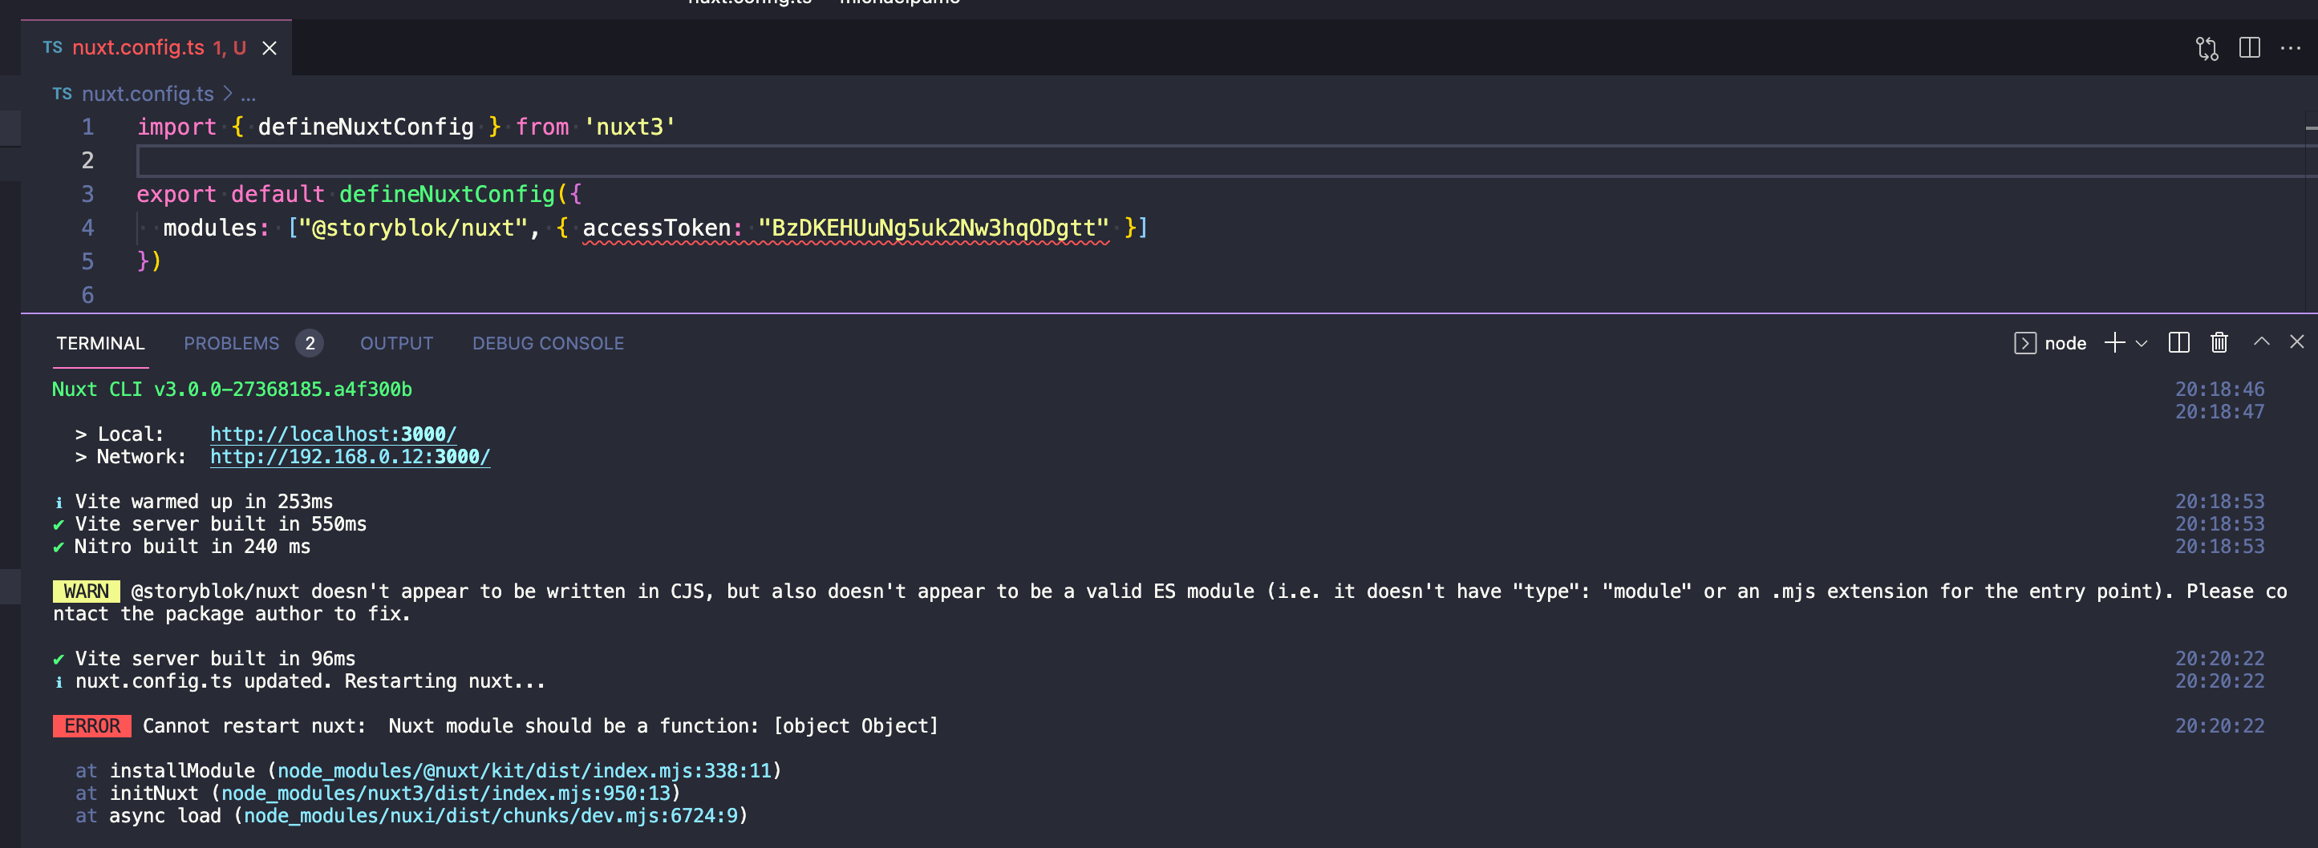Click the nuxt.config.ts breadcrumb item
Image resolution: width=2318 pixels, height=848 pixels.
point(148,94)
